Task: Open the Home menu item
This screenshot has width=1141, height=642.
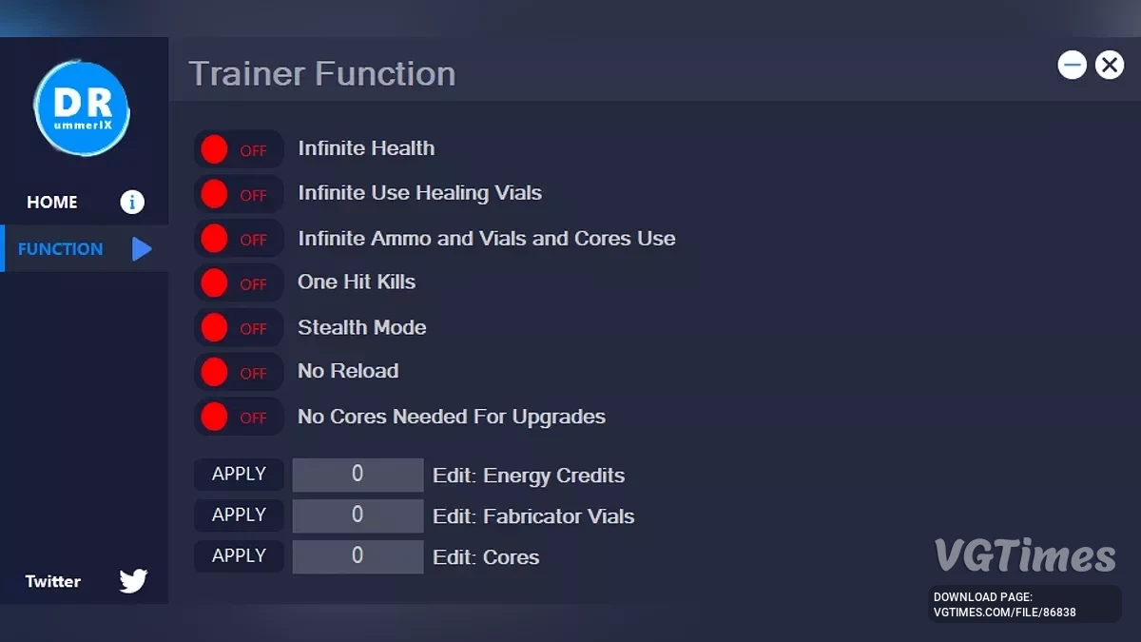Action: click(52, 202)
